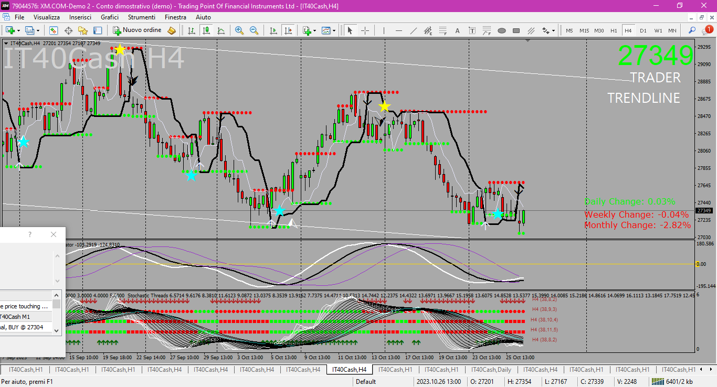Switch to D1 timeframe

click(x=643, y=30)
